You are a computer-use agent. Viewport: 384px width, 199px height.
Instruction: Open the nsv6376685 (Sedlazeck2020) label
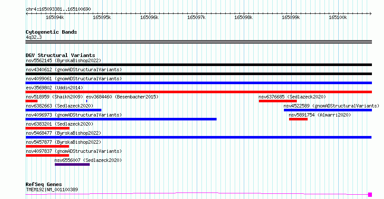pyautogui.click(x=292, y=97)
